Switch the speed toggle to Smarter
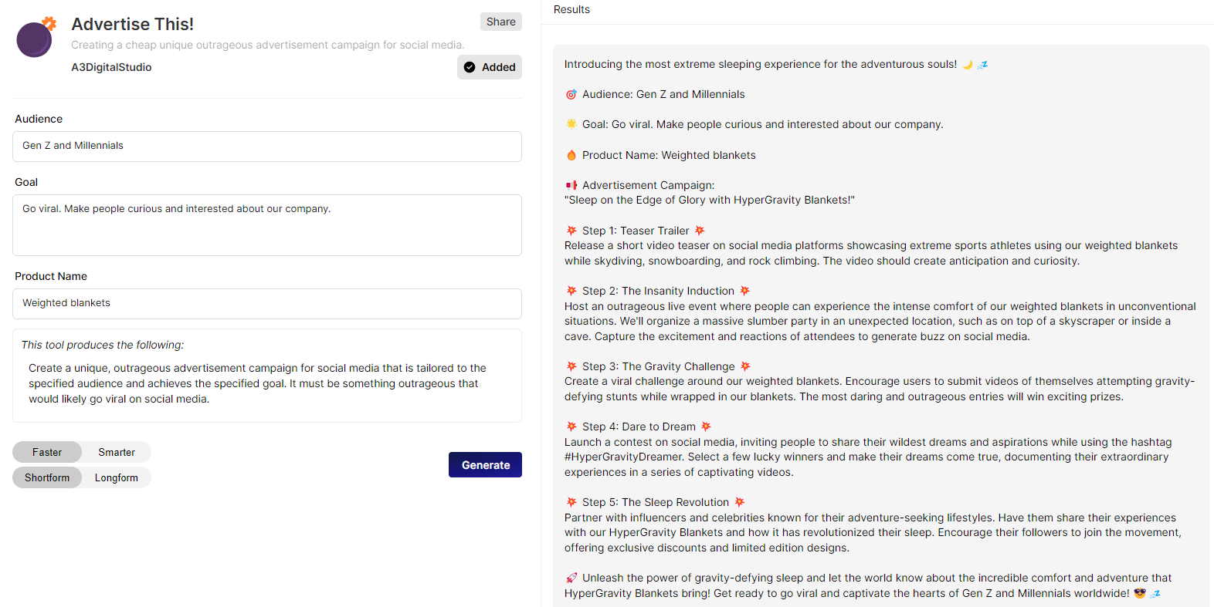 (x=115, y=452)
